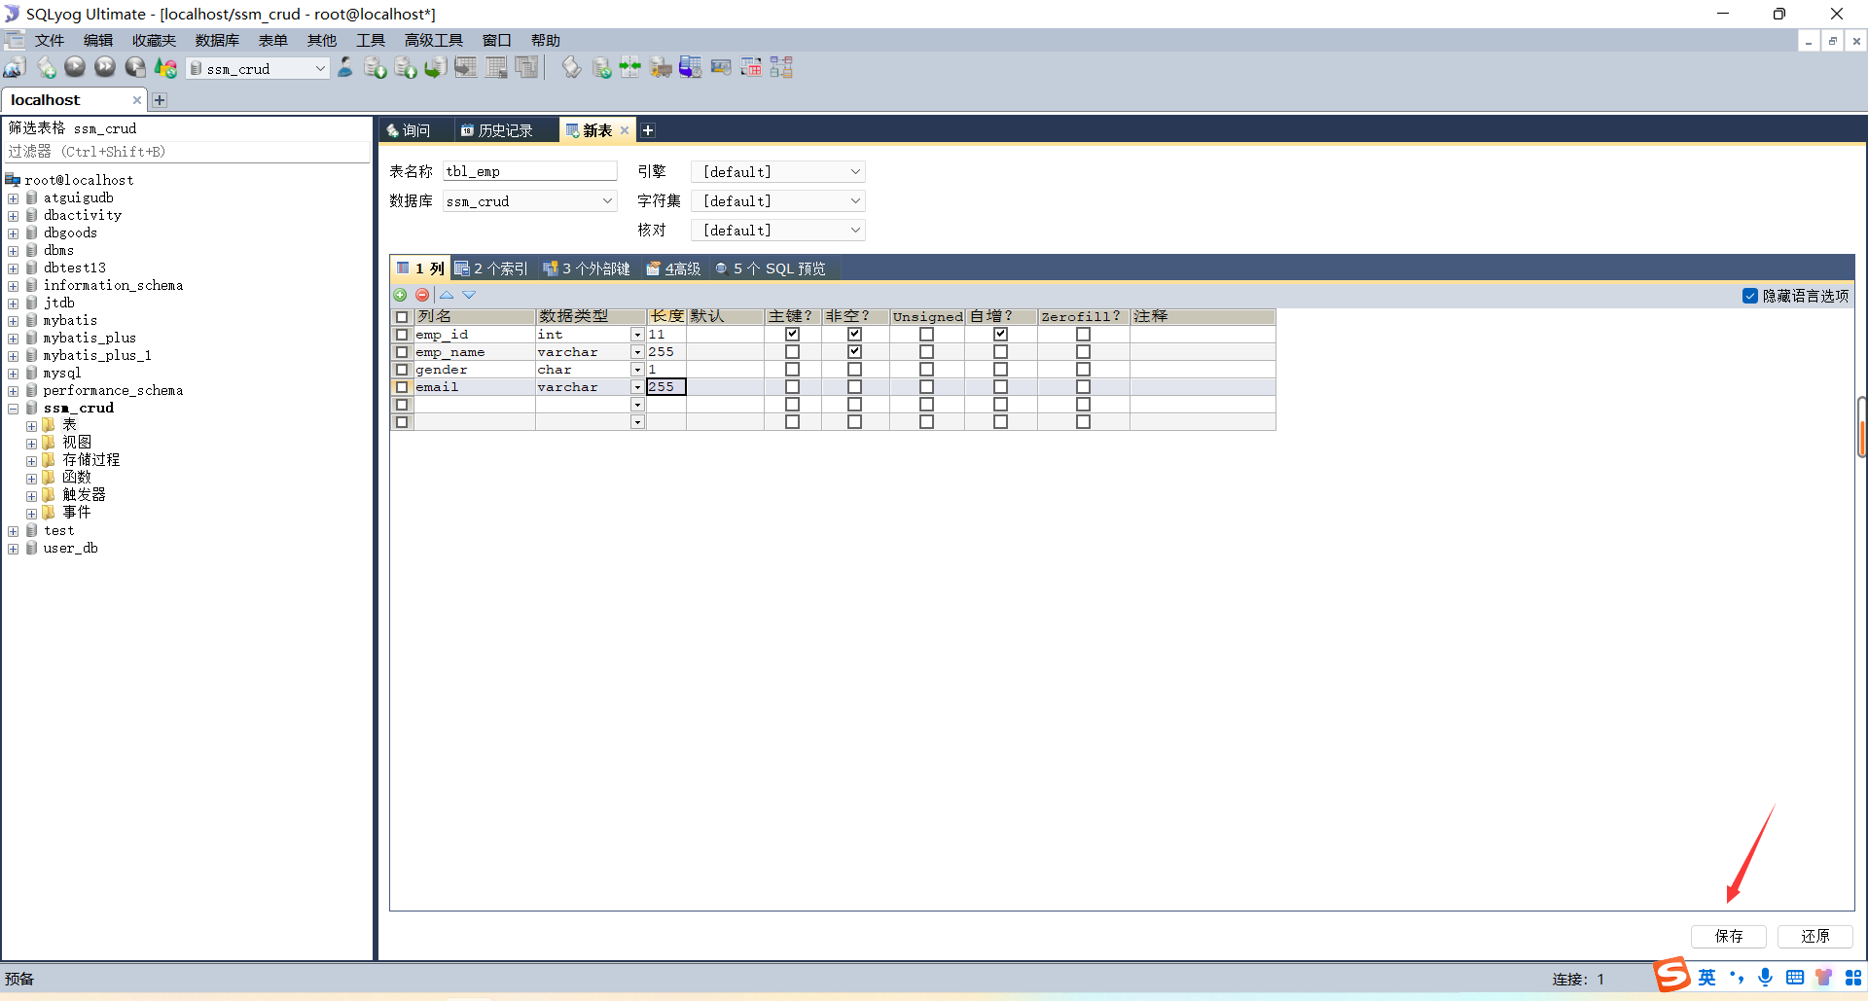
Task: Open the user manager icon
Action: click(345, 67)
